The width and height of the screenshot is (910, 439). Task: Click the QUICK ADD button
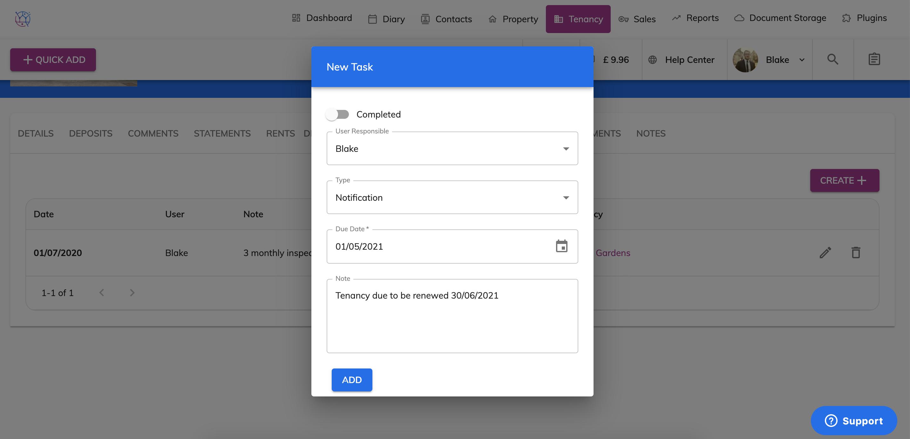tap(53, 60)
